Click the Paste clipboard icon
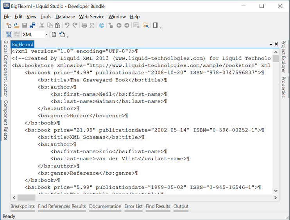The height and width of the screenshot is (220, 290). coord(58,25)
